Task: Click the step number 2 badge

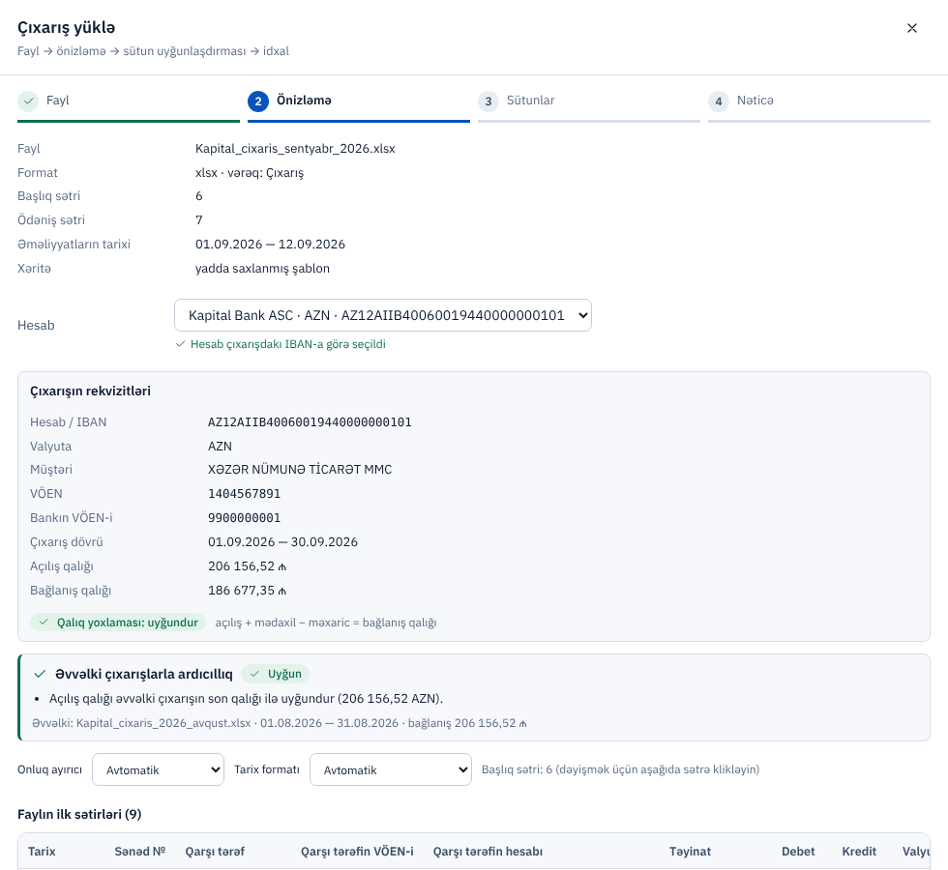Action: [258, 101]
